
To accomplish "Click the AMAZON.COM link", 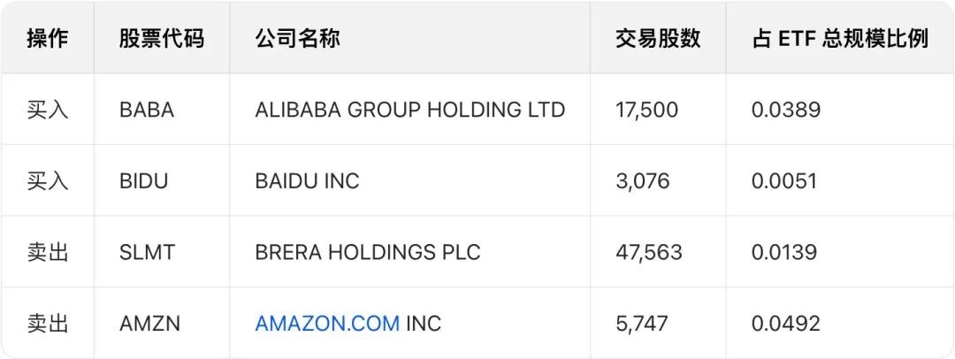I will (327, 324).
